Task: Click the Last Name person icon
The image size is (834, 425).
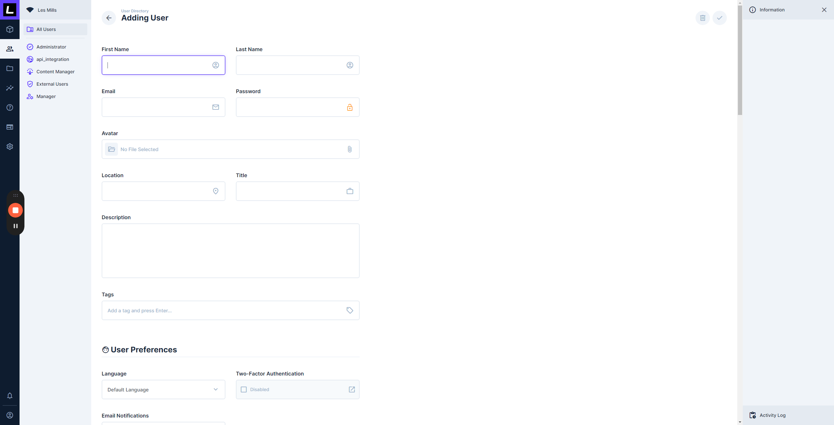Action: tap(350, 65)
